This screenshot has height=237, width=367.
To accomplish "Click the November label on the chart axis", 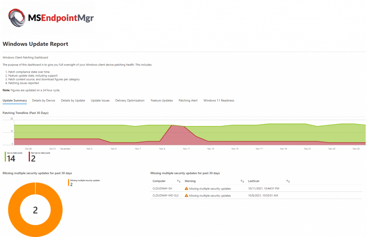I will click(x=65, y=149).
